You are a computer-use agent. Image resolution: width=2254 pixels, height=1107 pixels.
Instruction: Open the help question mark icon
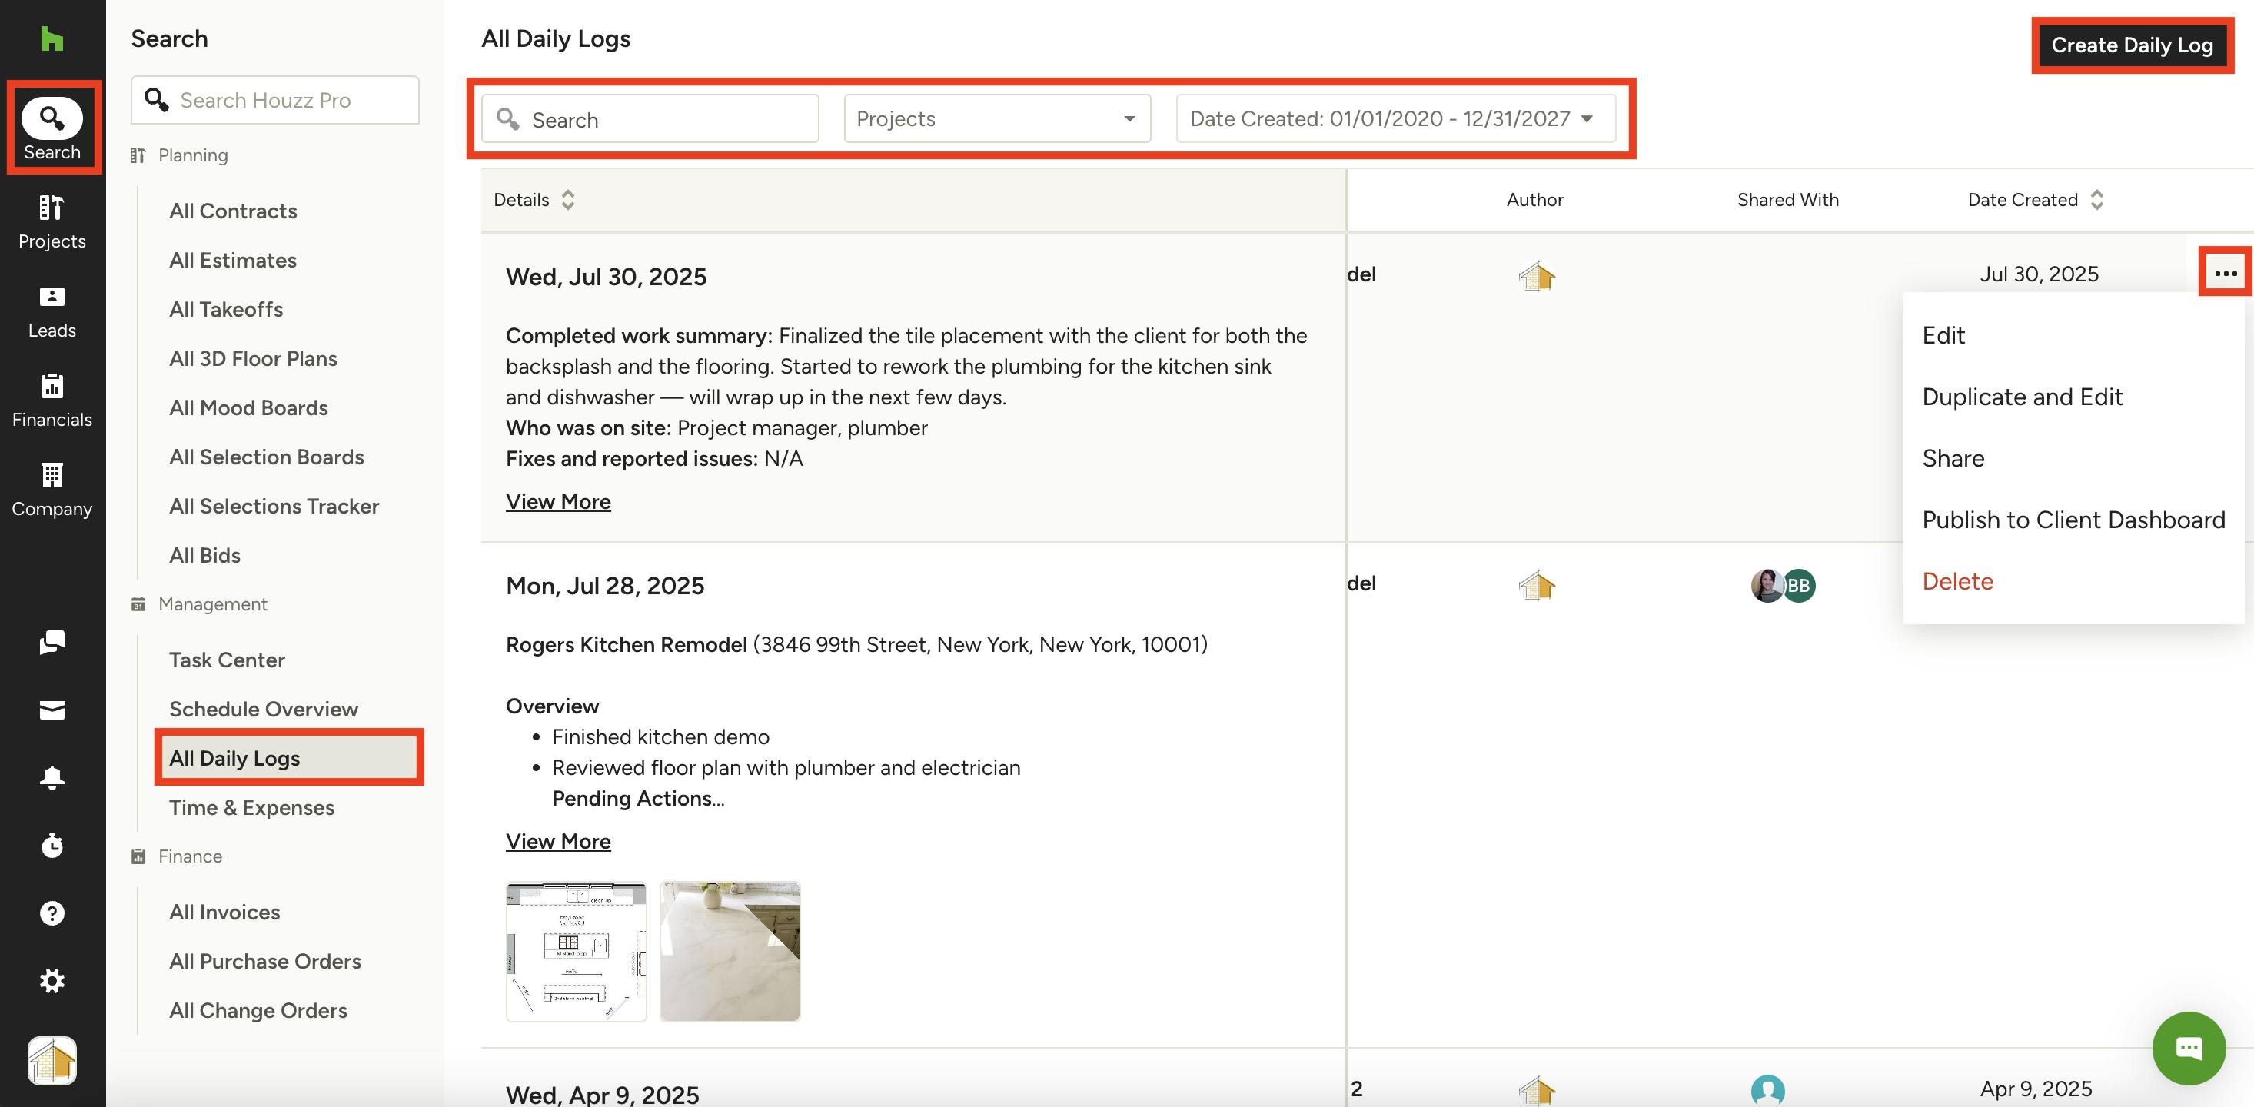click(x=52, y=913)
